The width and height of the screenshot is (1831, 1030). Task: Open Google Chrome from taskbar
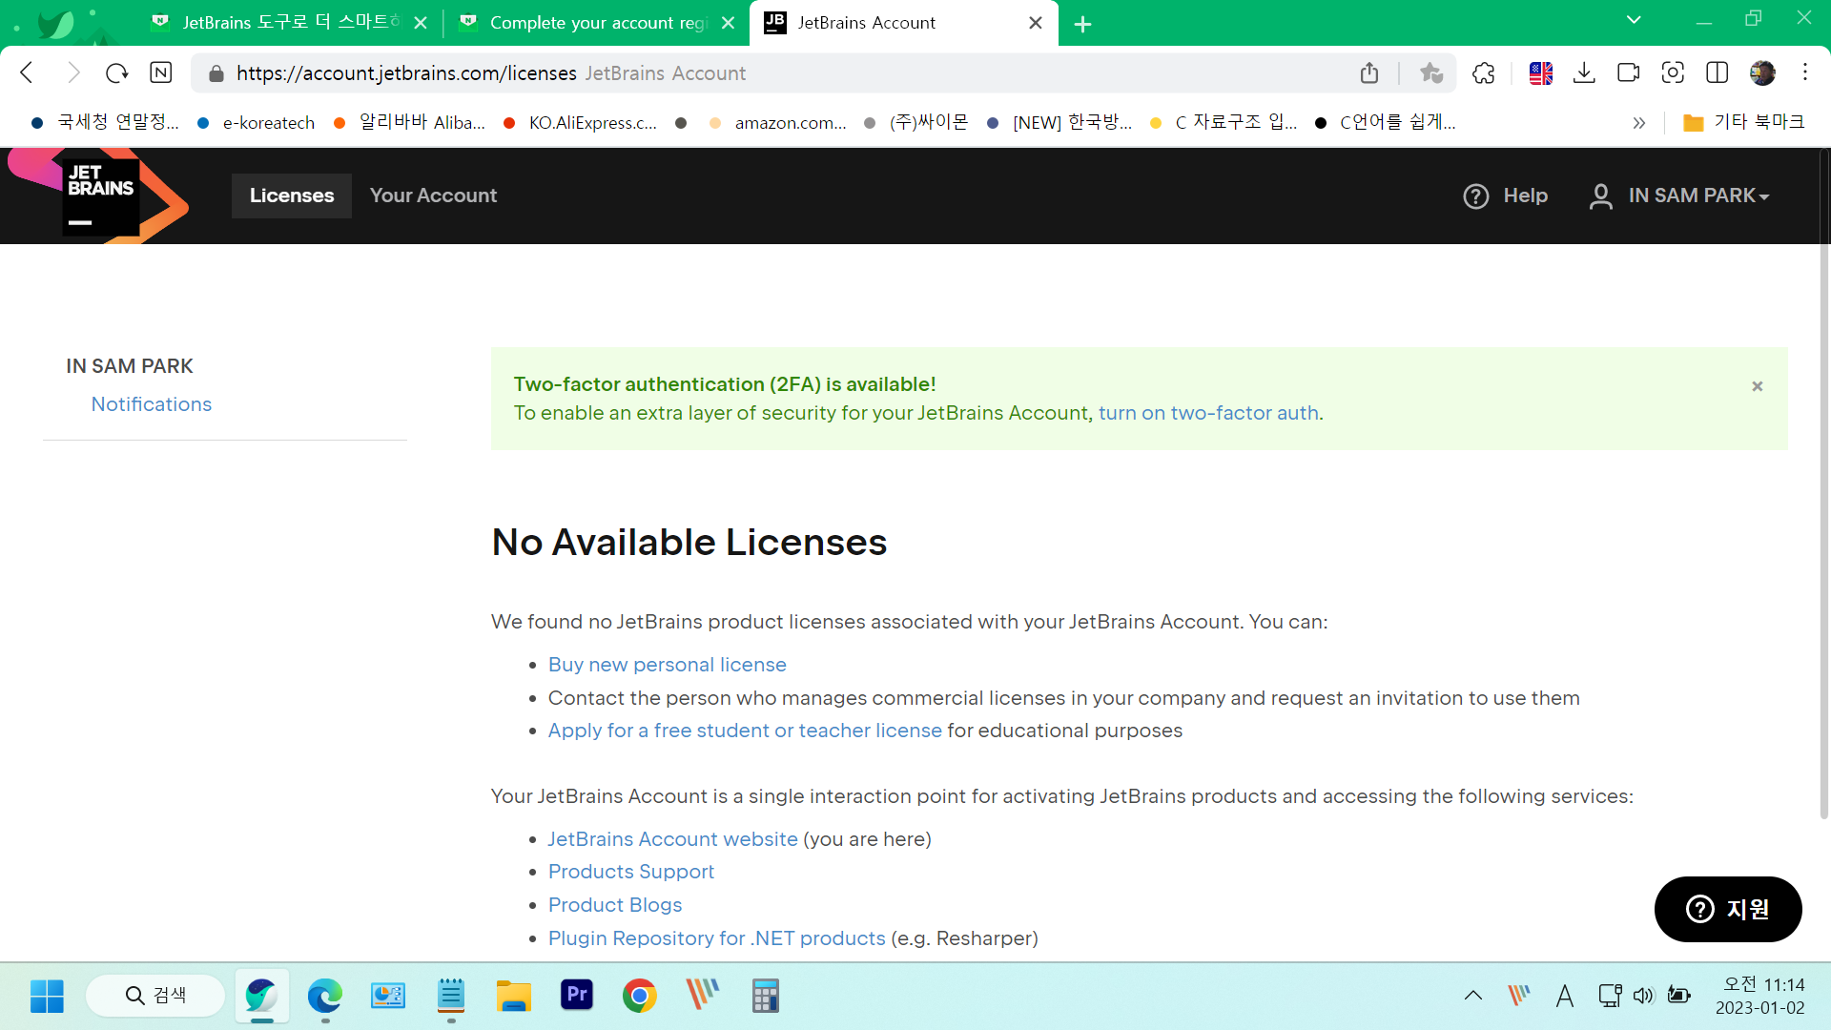click(639, 996)
